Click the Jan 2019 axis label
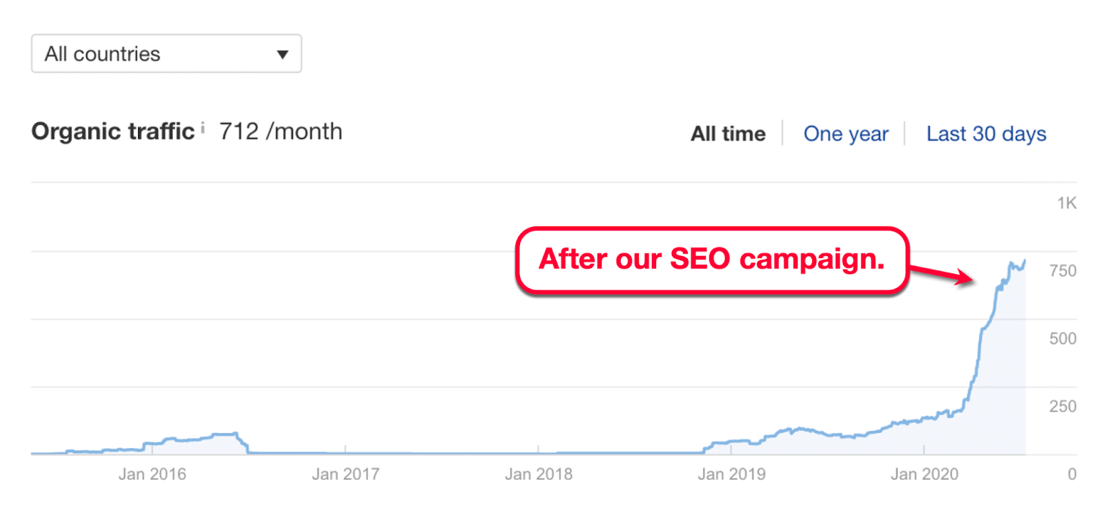The width and height of the screenshot is (1105, 524). pos(731,474)
